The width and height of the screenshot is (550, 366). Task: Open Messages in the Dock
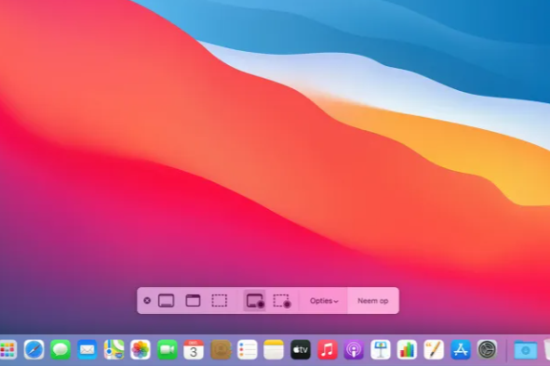coord(60,349)
